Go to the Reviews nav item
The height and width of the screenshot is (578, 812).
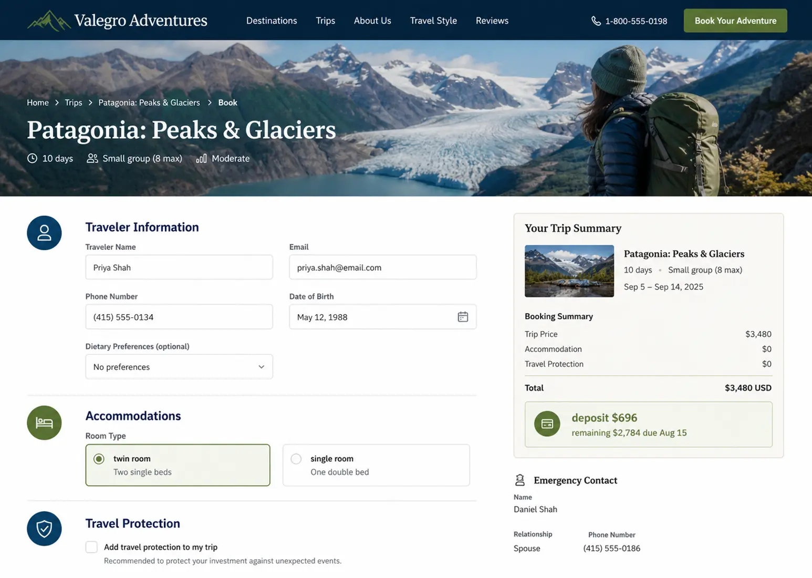click(492, 20)
